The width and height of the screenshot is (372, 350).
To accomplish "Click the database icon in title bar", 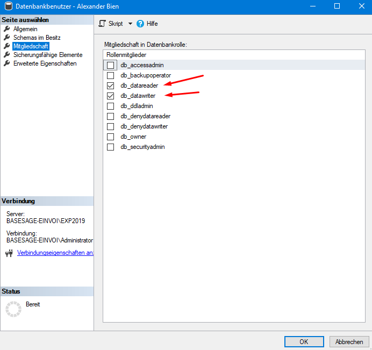I will click(8, 6).
